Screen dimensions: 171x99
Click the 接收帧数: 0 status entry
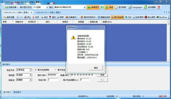[138, 96]
